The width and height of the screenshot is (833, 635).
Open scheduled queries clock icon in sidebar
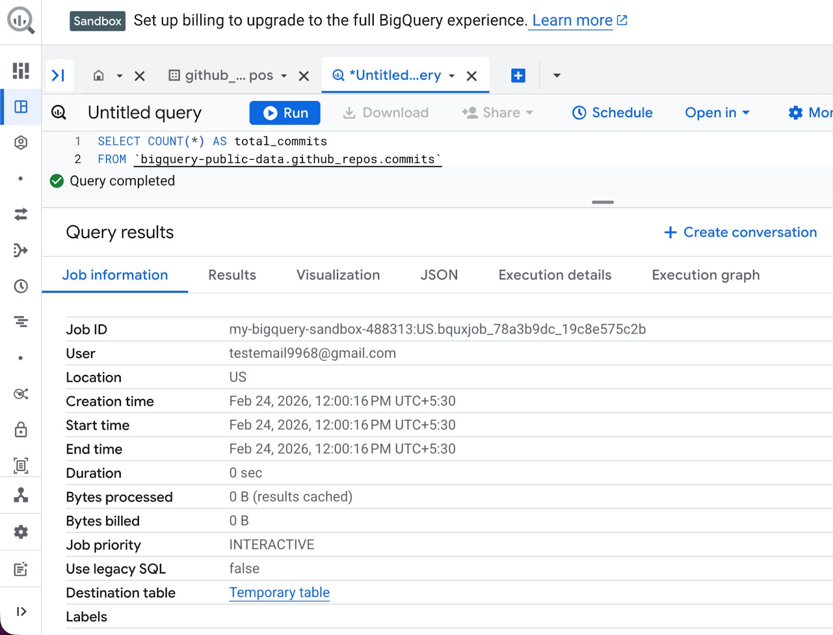[21, 286]
